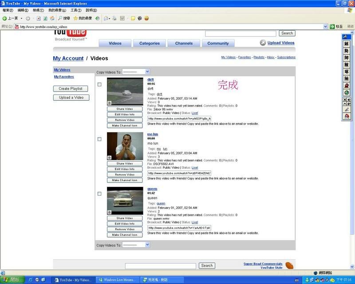This screenshot has width=355, height=284.
Task: Click Remove Video under queen
Action: click(125, 229)
